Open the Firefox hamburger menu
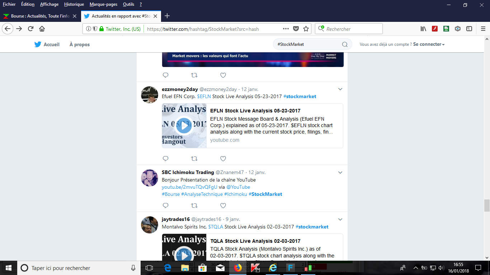Viewport: 490px width, 275px height. [x=483, y=29]
